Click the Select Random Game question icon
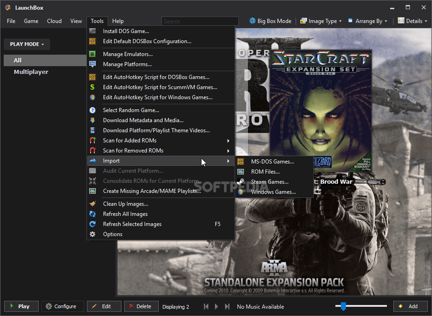Viewport: 432px width, 316px height. pos(92,110)
